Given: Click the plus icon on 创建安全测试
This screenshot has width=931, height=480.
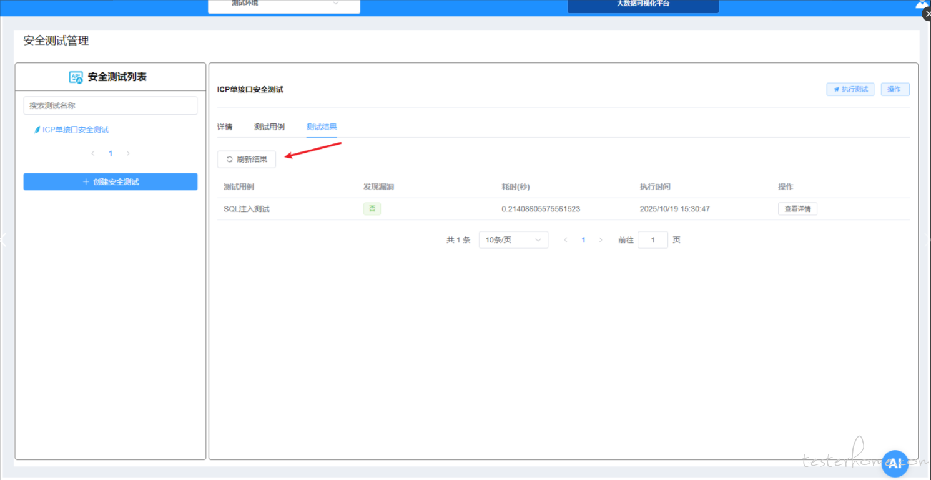Looking at the screenshot, I should [x=86, y=182].
